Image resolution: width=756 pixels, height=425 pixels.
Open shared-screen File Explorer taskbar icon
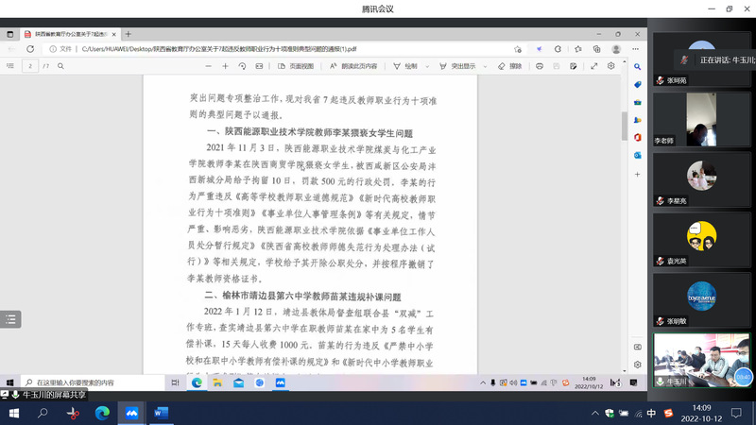point(217,382)
